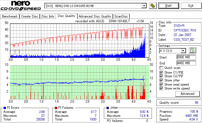
Task: Click the Start button
Action: click(x=169, y=6)
